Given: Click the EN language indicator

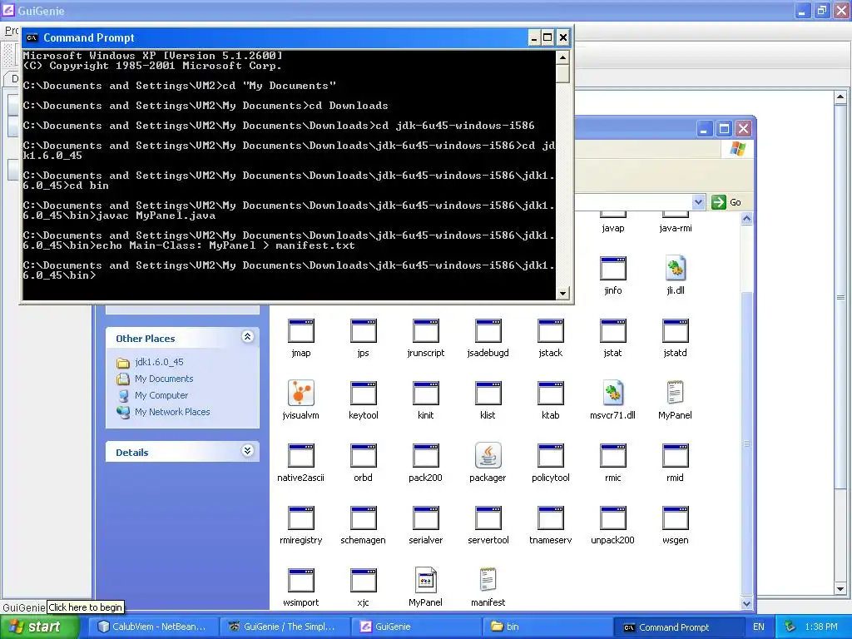Looking at the screenshot, I should coord(759,627).
